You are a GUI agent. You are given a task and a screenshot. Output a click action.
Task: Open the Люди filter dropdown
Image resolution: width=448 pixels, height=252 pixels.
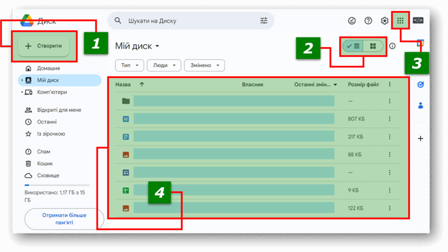[164, 65]
